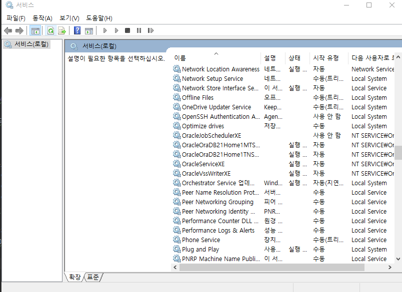
Task: Select the gear icon of Plug and Play row
Action: coord(176,249)
